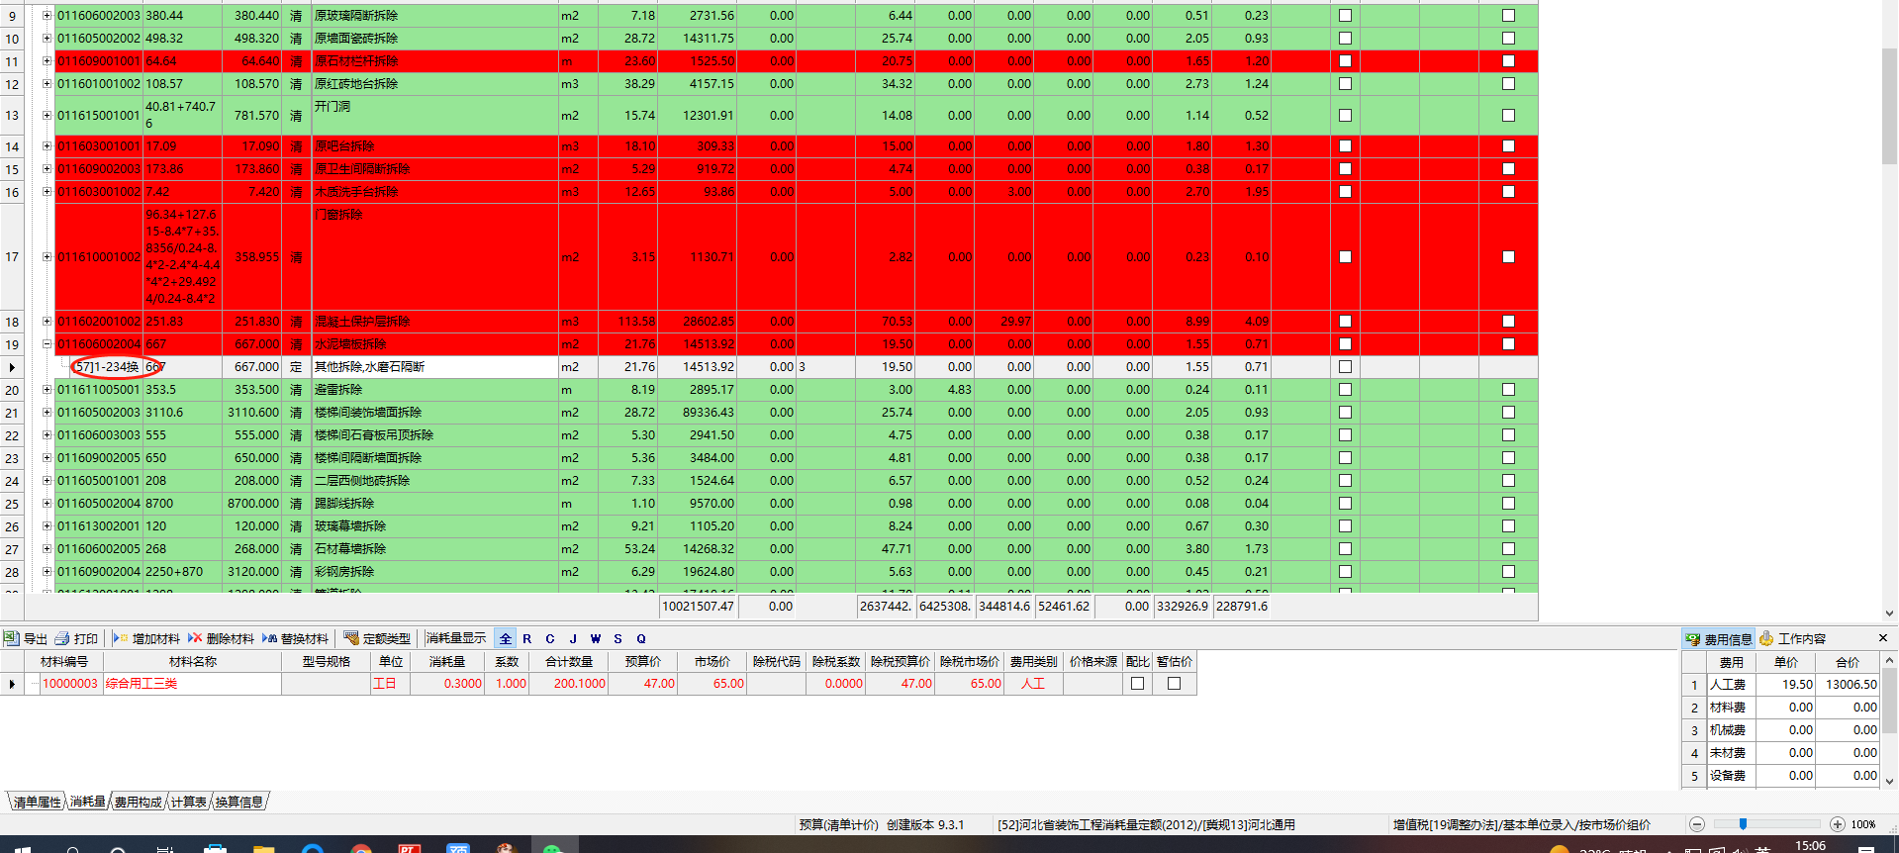Collapse row 011606002004 水泥墙板拆除
This screenshot has height=853, width=1899.
pyautogui.click(x=47, y=344)
